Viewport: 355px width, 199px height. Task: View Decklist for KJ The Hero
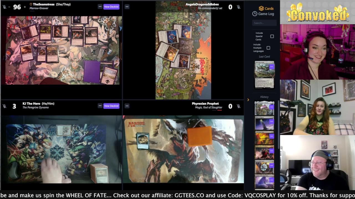point(111,106)
